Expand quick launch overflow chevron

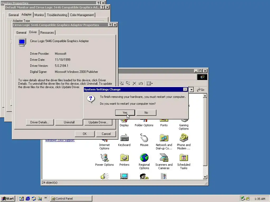(45, 198)
